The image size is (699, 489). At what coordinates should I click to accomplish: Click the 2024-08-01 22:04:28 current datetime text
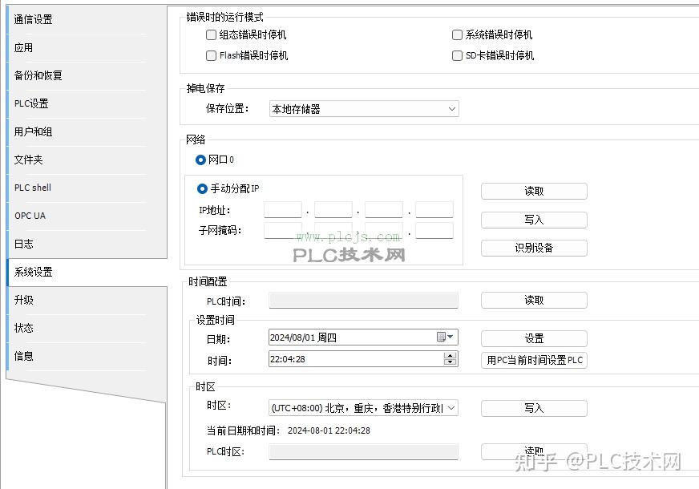pos(329,430)
